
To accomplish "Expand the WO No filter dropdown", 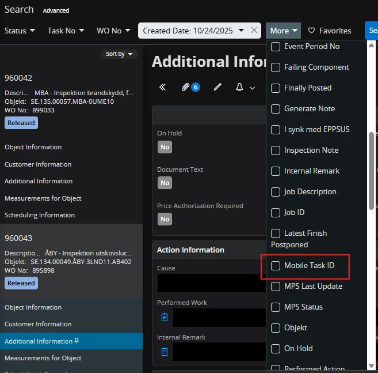I will coord(113,31).
